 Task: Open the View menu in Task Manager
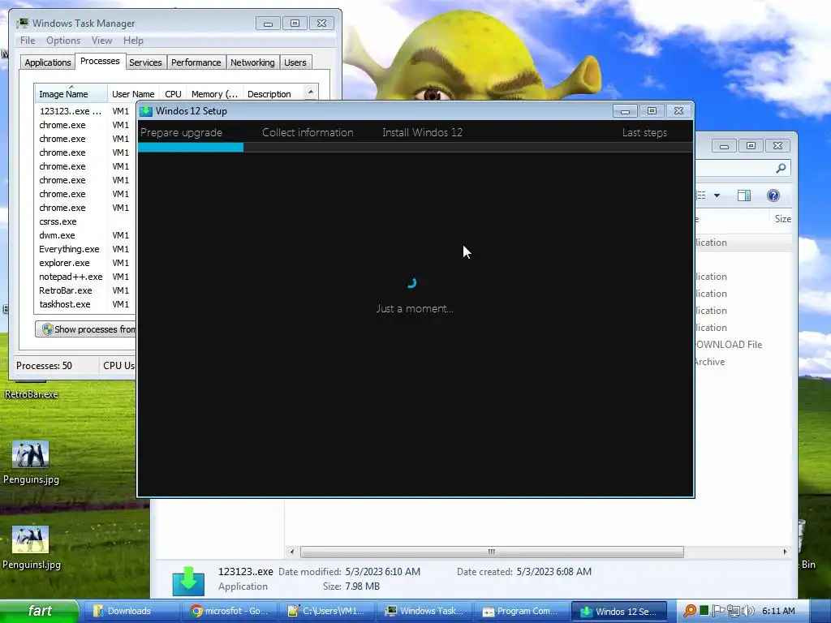[101, 41]
